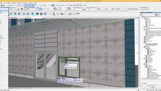The image size is (161, 91).
Task: Open the Document menu
Action: coord(14,3)
